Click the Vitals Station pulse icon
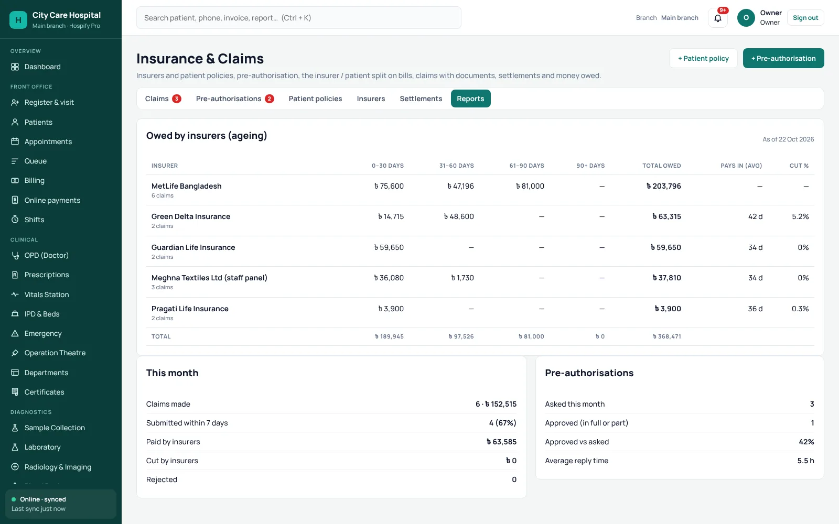This screenshot has height=524, width=839. click(x=15, y=294)
